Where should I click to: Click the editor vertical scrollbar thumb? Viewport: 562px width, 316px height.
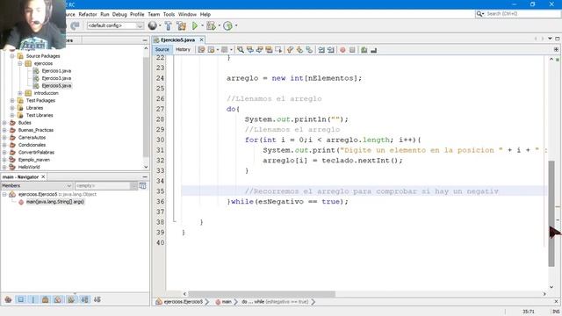(551, 214)
